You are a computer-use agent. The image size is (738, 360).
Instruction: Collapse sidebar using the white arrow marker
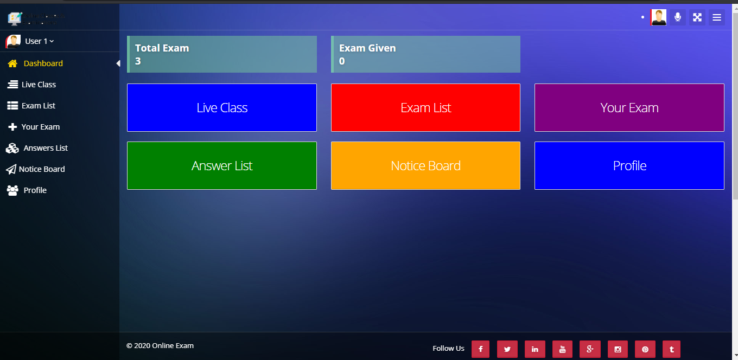tap(118, 63)
